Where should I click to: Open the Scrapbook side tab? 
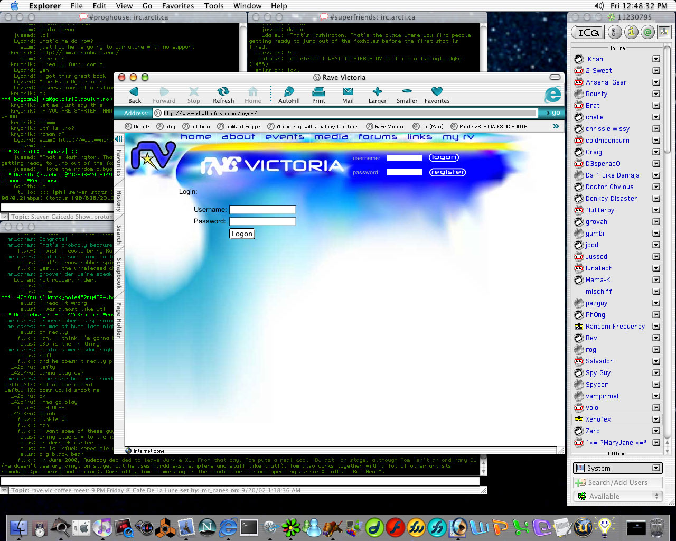(119, 273)
